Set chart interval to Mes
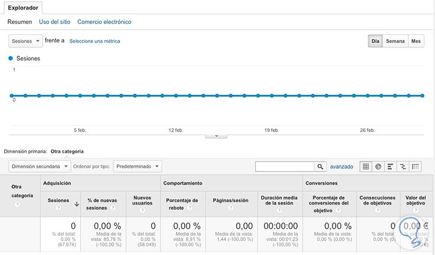This screenshot has height=255, width=435. click(416, 41)
